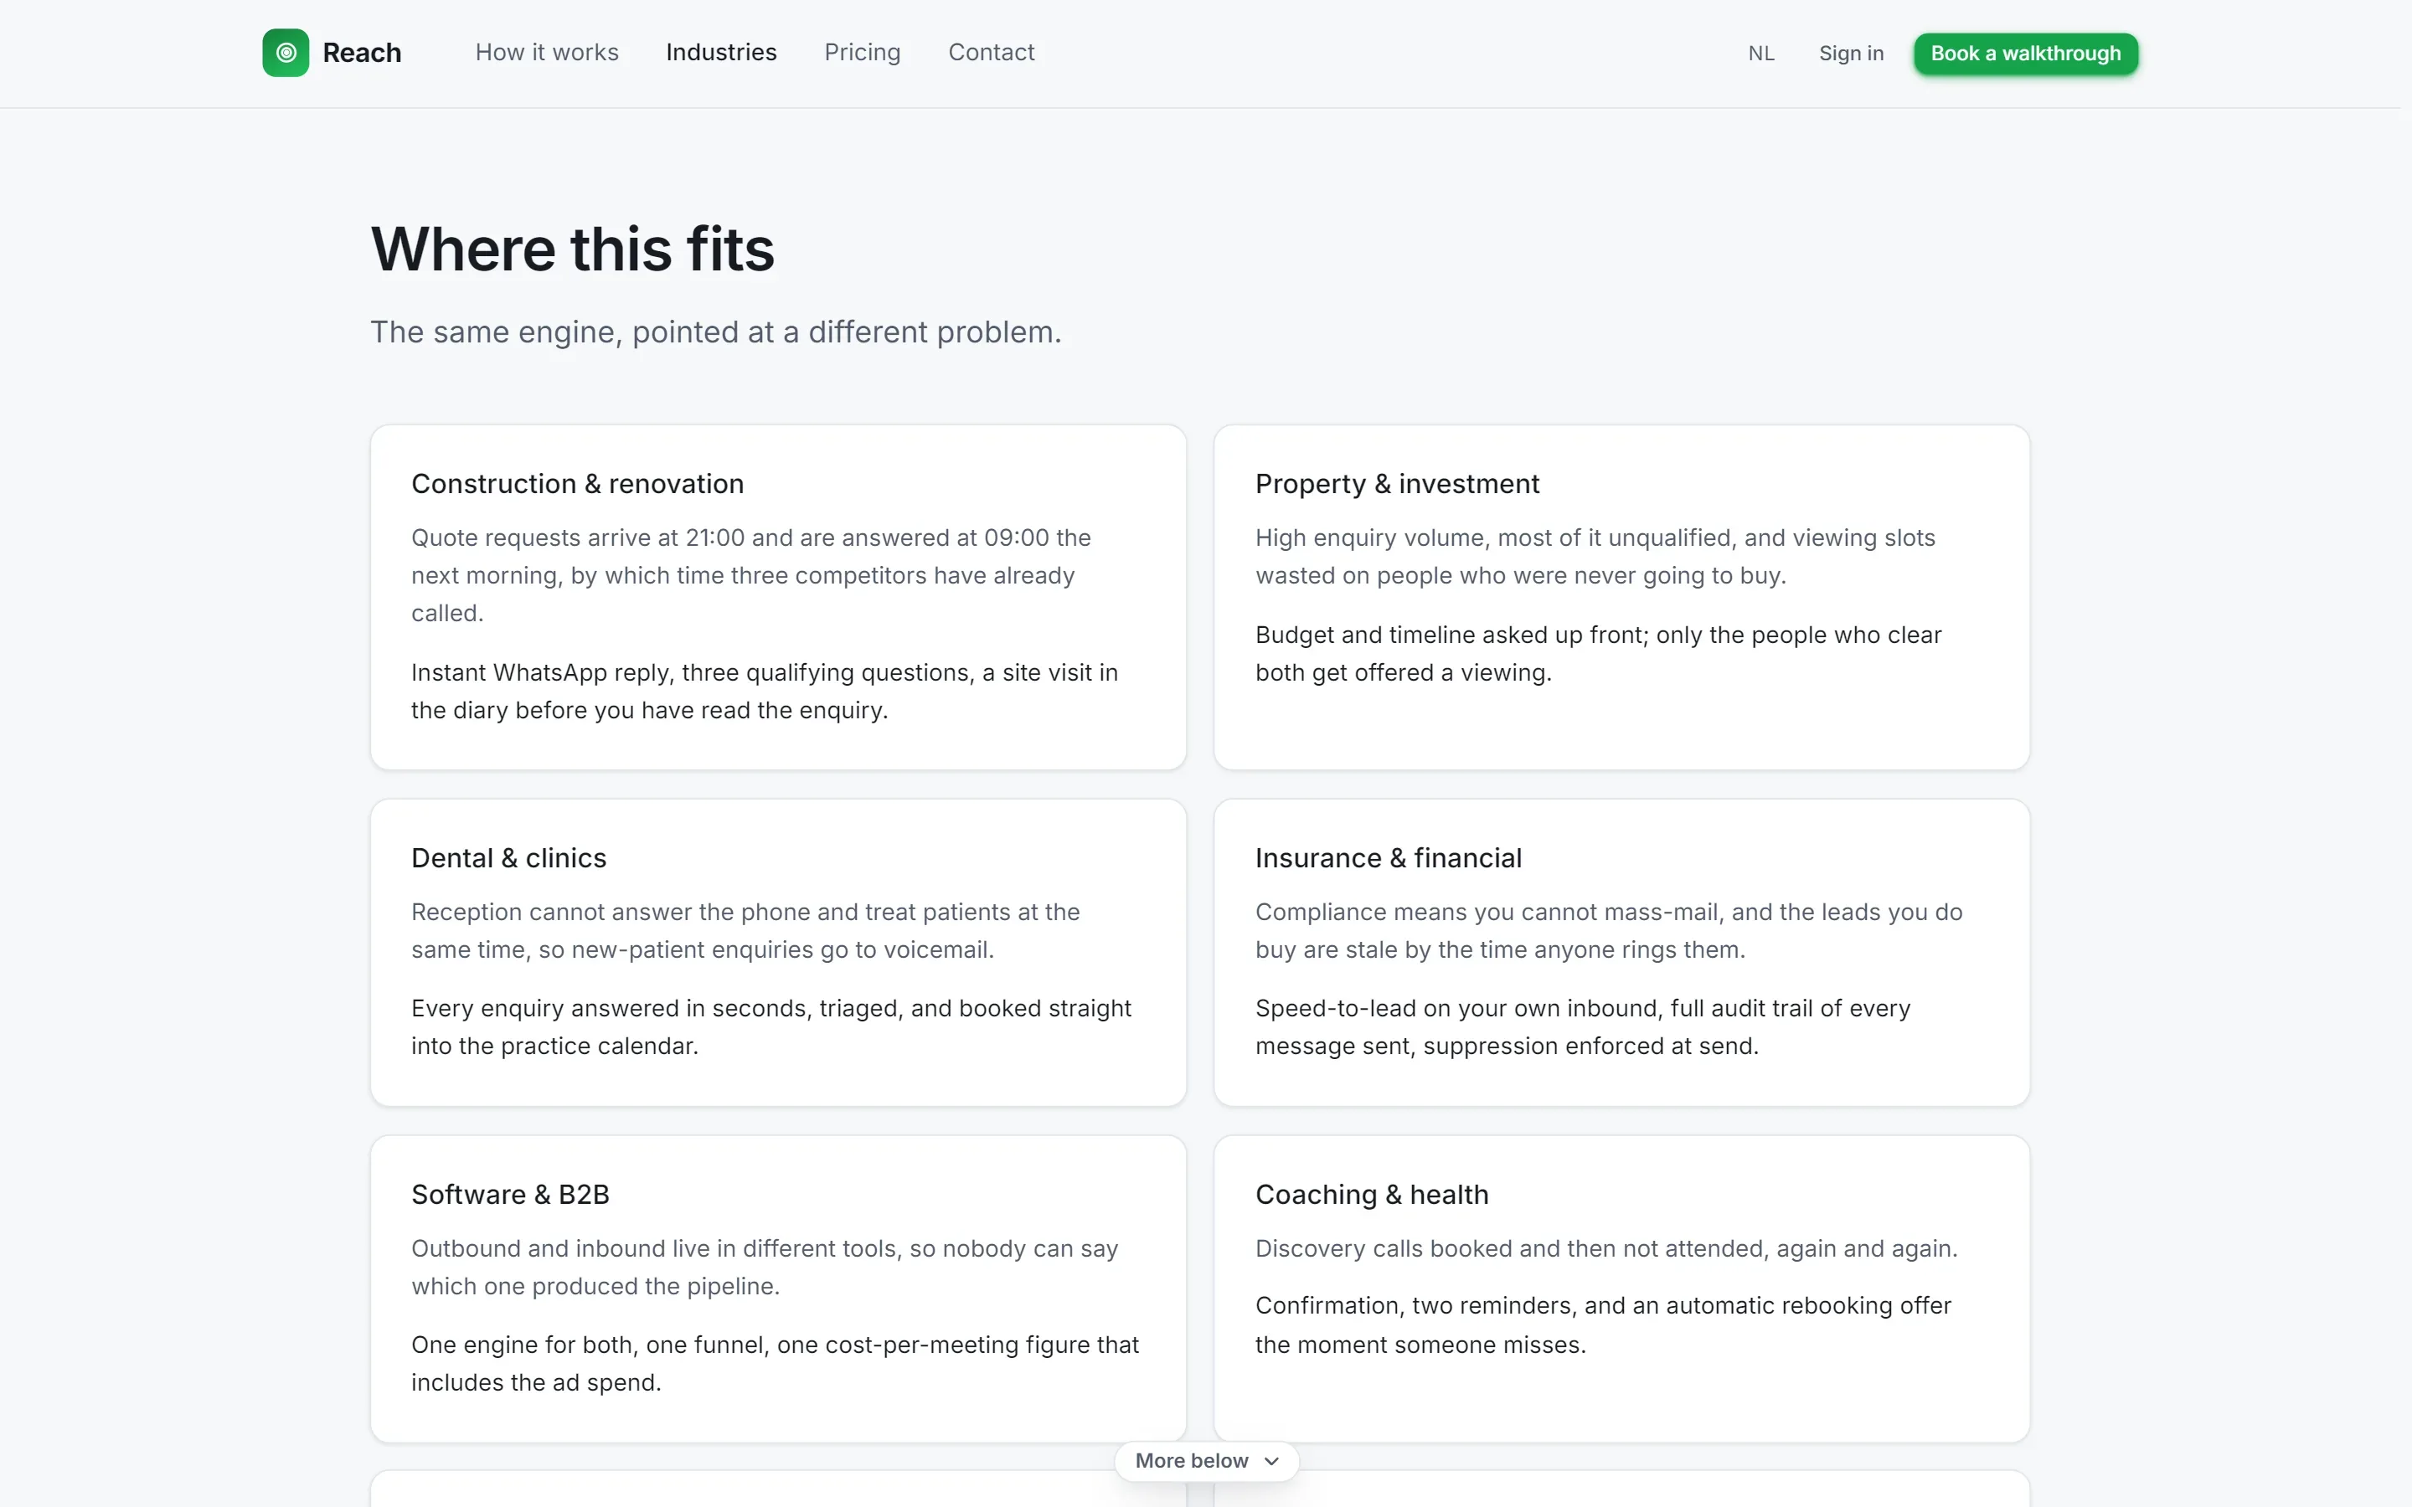
Task: Click the Instant WhatsApp reply paragraph
Action: 765,692
